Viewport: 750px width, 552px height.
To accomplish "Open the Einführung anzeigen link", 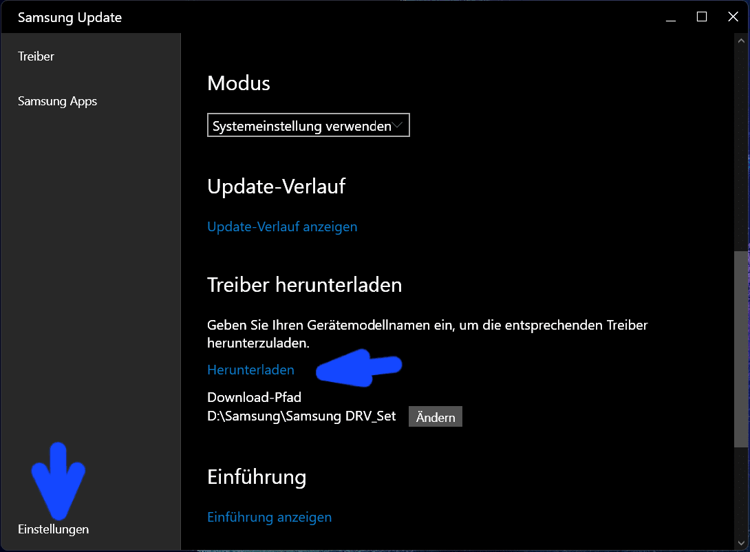I will [269, 517].
